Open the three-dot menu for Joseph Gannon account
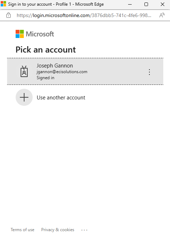The width and height of the screenshot is (170, 234). [149, 72]
